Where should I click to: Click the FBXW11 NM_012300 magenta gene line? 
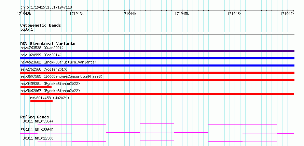tap(157, 141)
